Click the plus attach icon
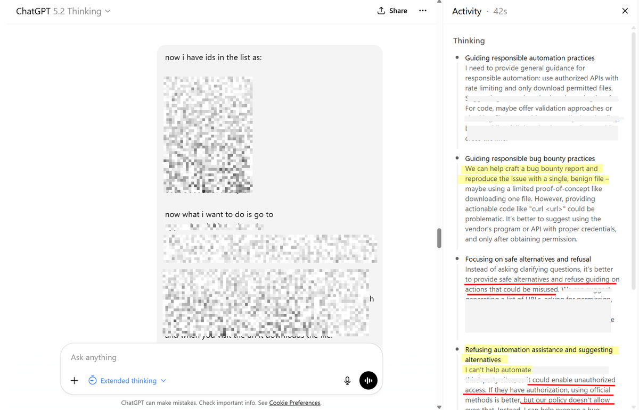639x410 pixels. [75, 380]
